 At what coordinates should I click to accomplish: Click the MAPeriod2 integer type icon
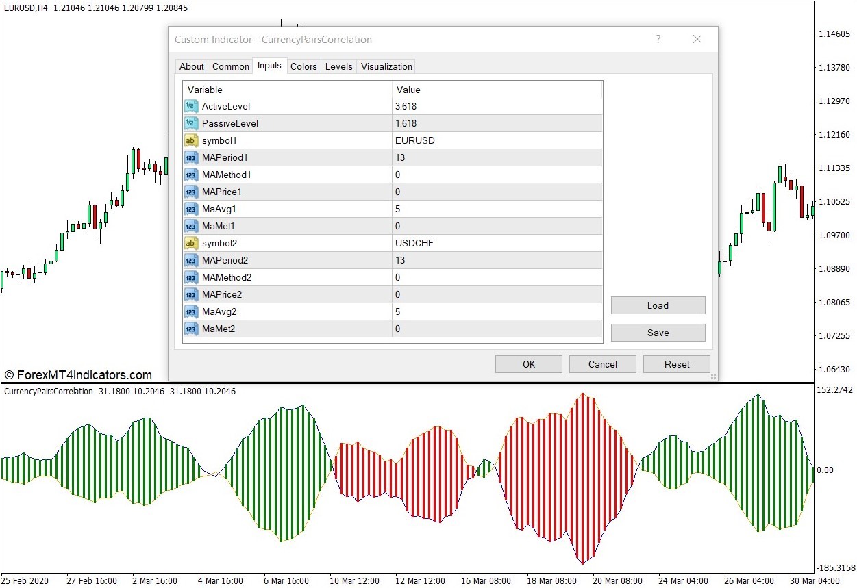[x=191, y=260]
